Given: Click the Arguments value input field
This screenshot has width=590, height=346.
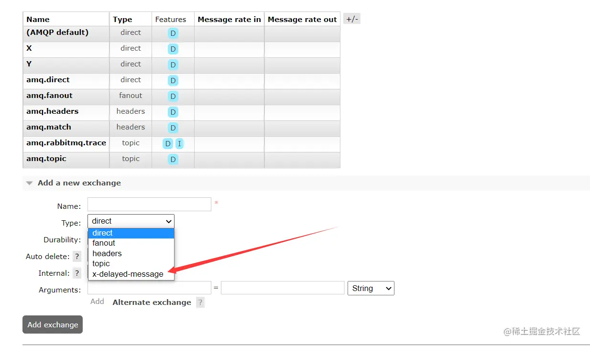Looking at the screenshot, I should pyautogui.click(x=283, y=288).
